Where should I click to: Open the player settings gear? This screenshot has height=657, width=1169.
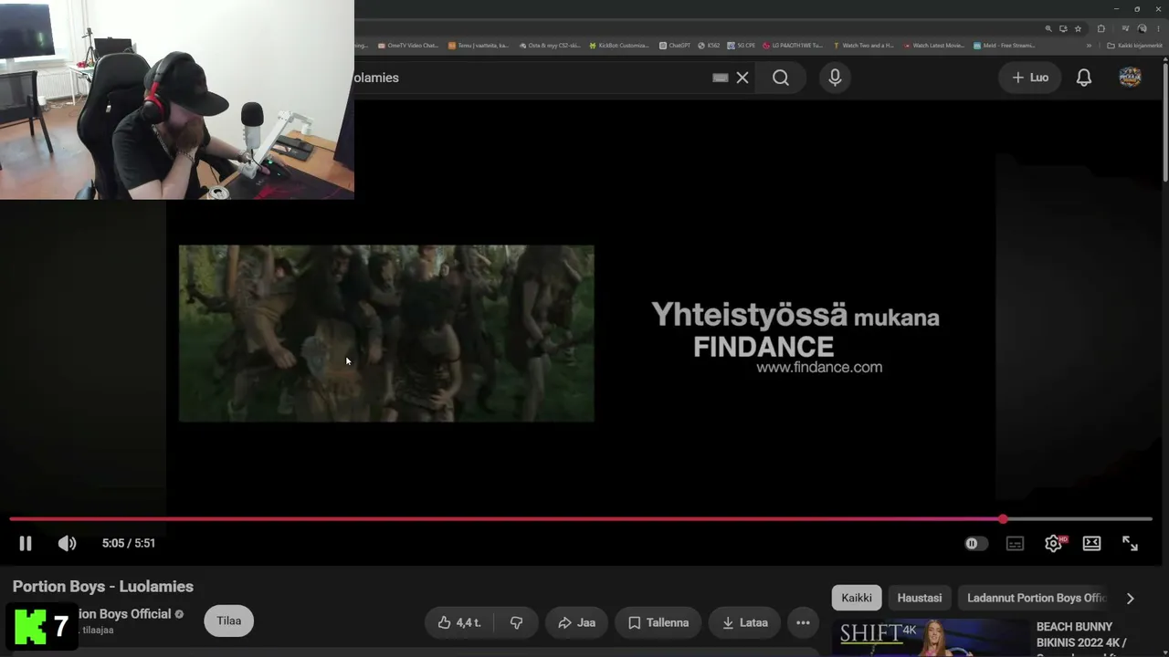(1053, 543)
